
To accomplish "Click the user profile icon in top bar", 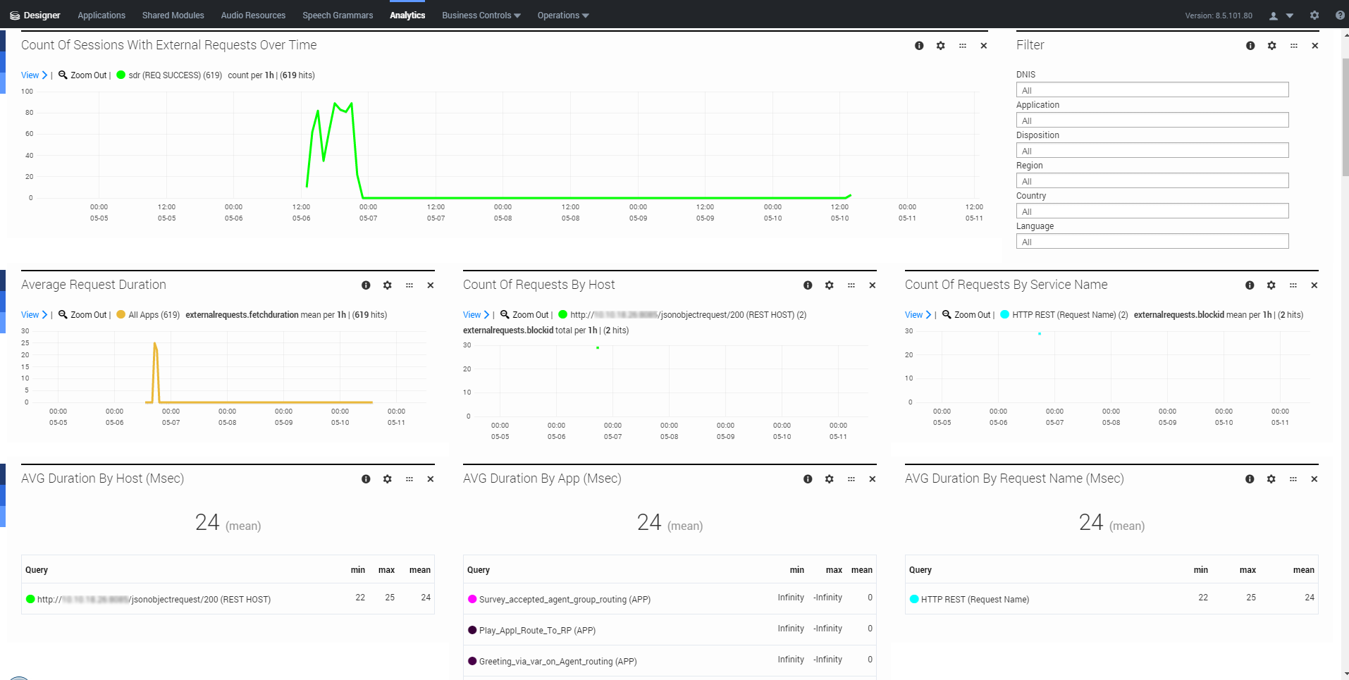I will (1271, 15).
